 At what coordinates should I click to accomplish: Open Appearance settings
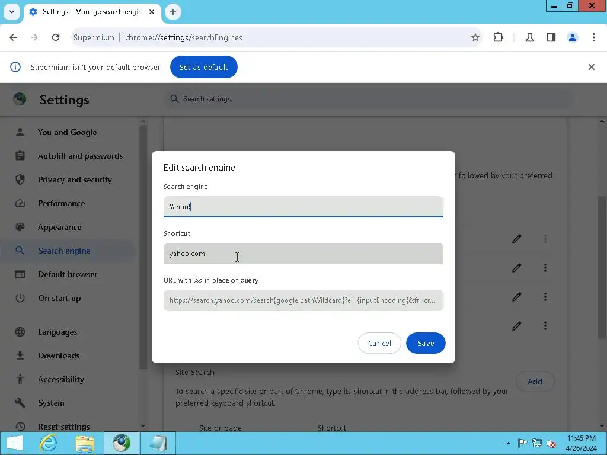pos(60,227)
